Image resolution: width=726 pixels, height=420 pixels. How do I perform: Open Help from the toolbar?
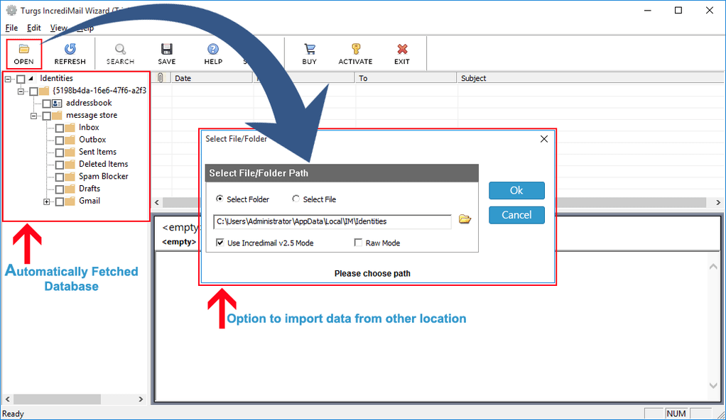coord(213,50)
